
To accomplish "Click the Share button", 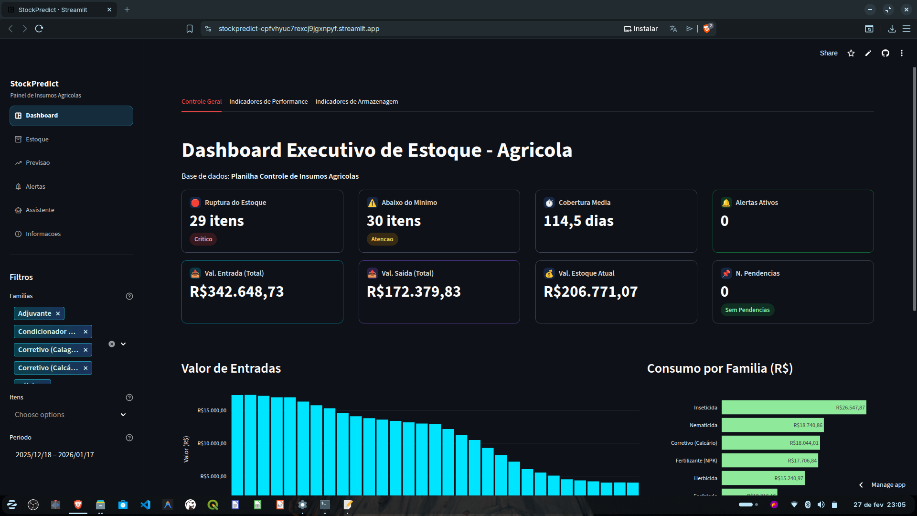I will point(828,53).
